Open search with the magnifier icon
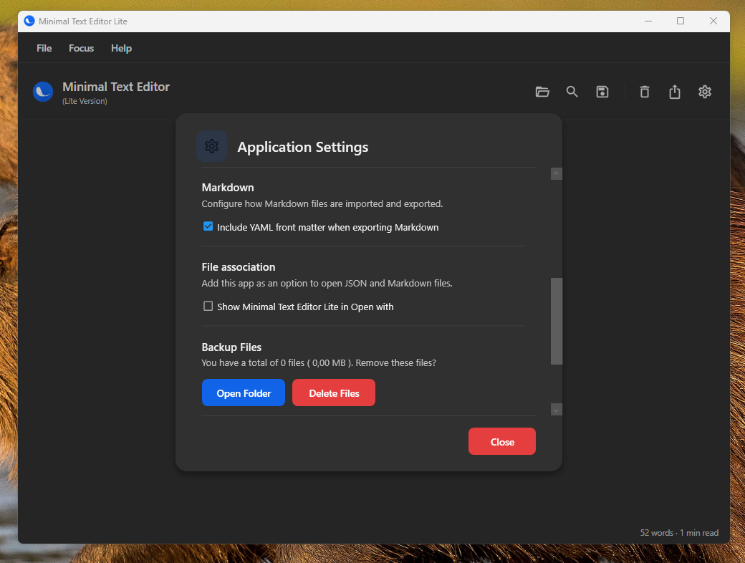This screenshot has height=563, width=745. click(572, 92)
